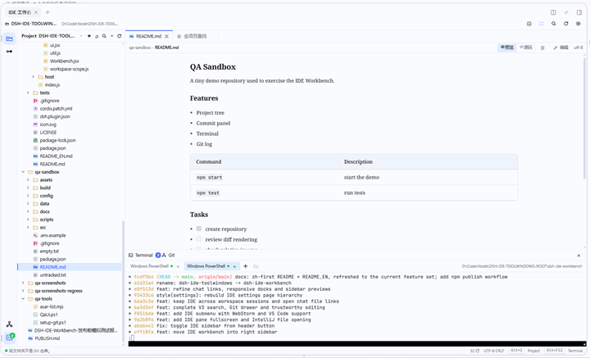Switch to preview mode (预览) toggle

(507, 48)
